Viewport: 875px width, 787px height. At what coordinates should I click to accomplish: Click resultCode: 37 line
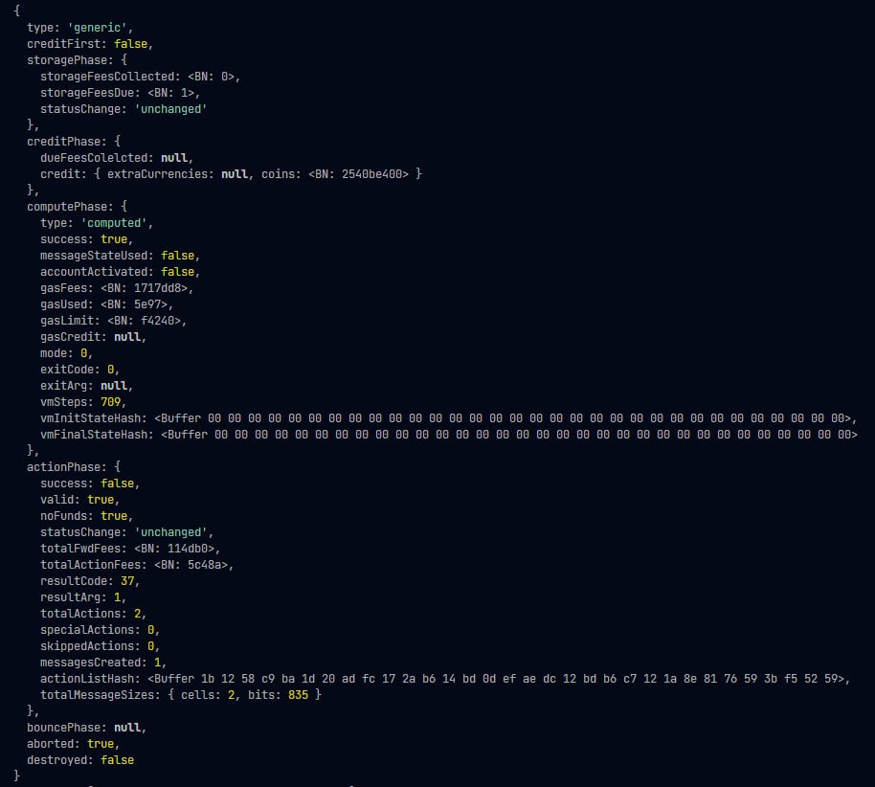tap(90, 581)
